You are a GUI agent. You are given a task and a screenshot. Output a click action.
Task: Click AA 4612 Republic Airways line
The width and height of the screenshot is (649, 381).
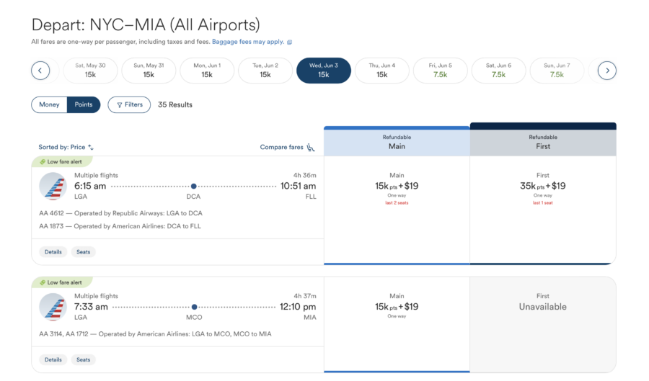(121, 214)
